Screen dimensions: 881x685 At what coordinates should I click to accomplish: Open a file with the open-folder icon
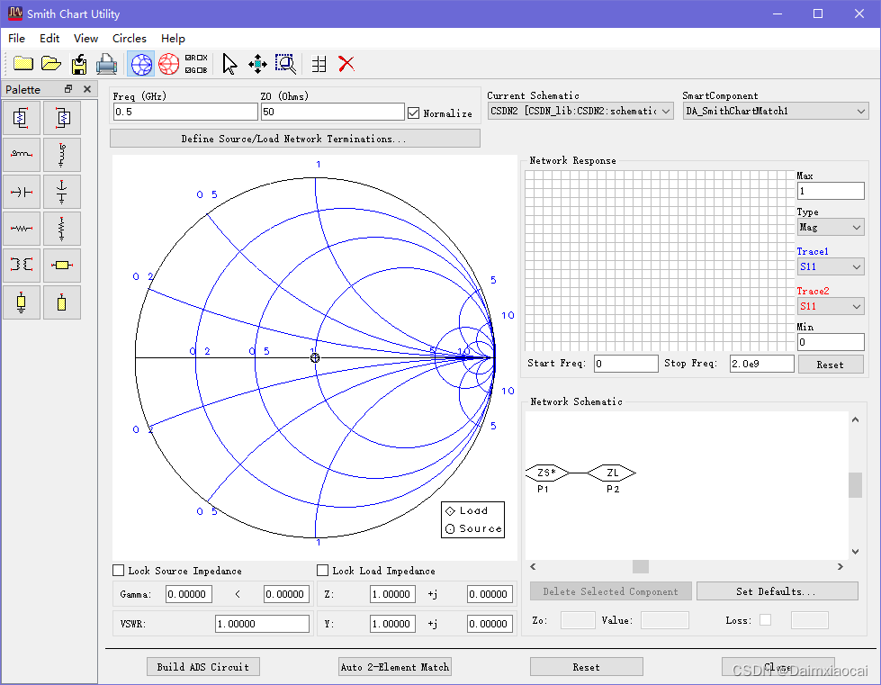(x=51, y=64)
